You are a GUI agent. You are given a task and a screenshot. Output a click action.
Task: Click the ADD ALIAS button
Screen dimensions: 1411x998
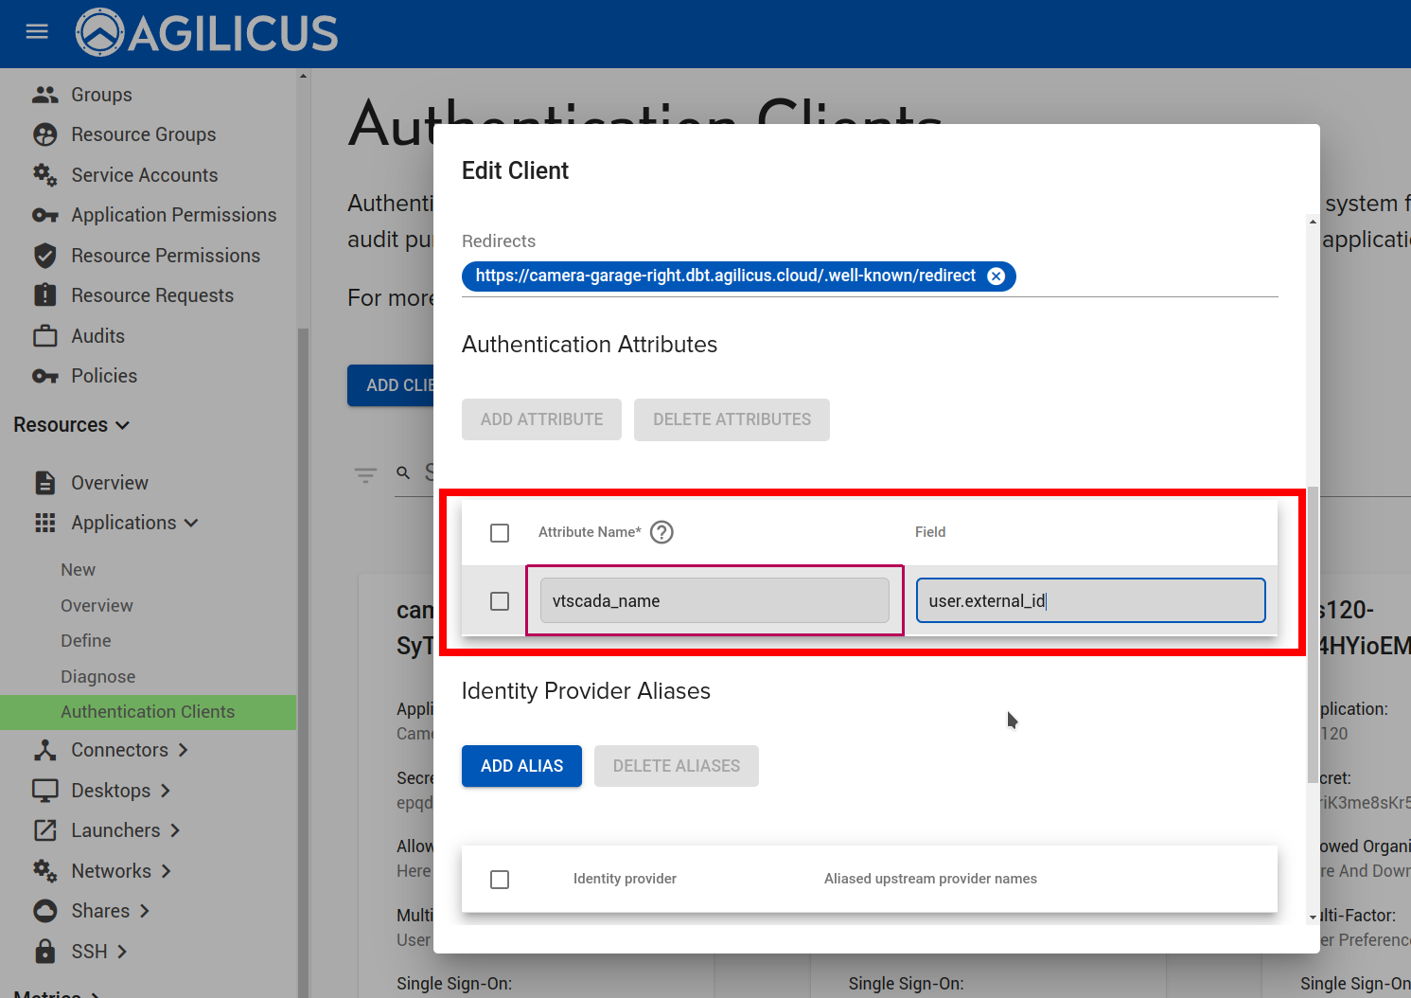(x=521, y=766)
